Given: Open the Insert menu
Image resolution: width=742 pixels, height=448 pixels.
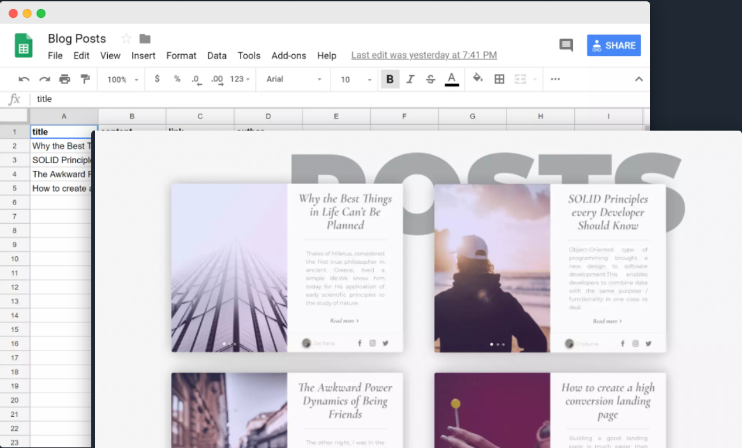Looking at the screenshot, I should coord(143,55).
